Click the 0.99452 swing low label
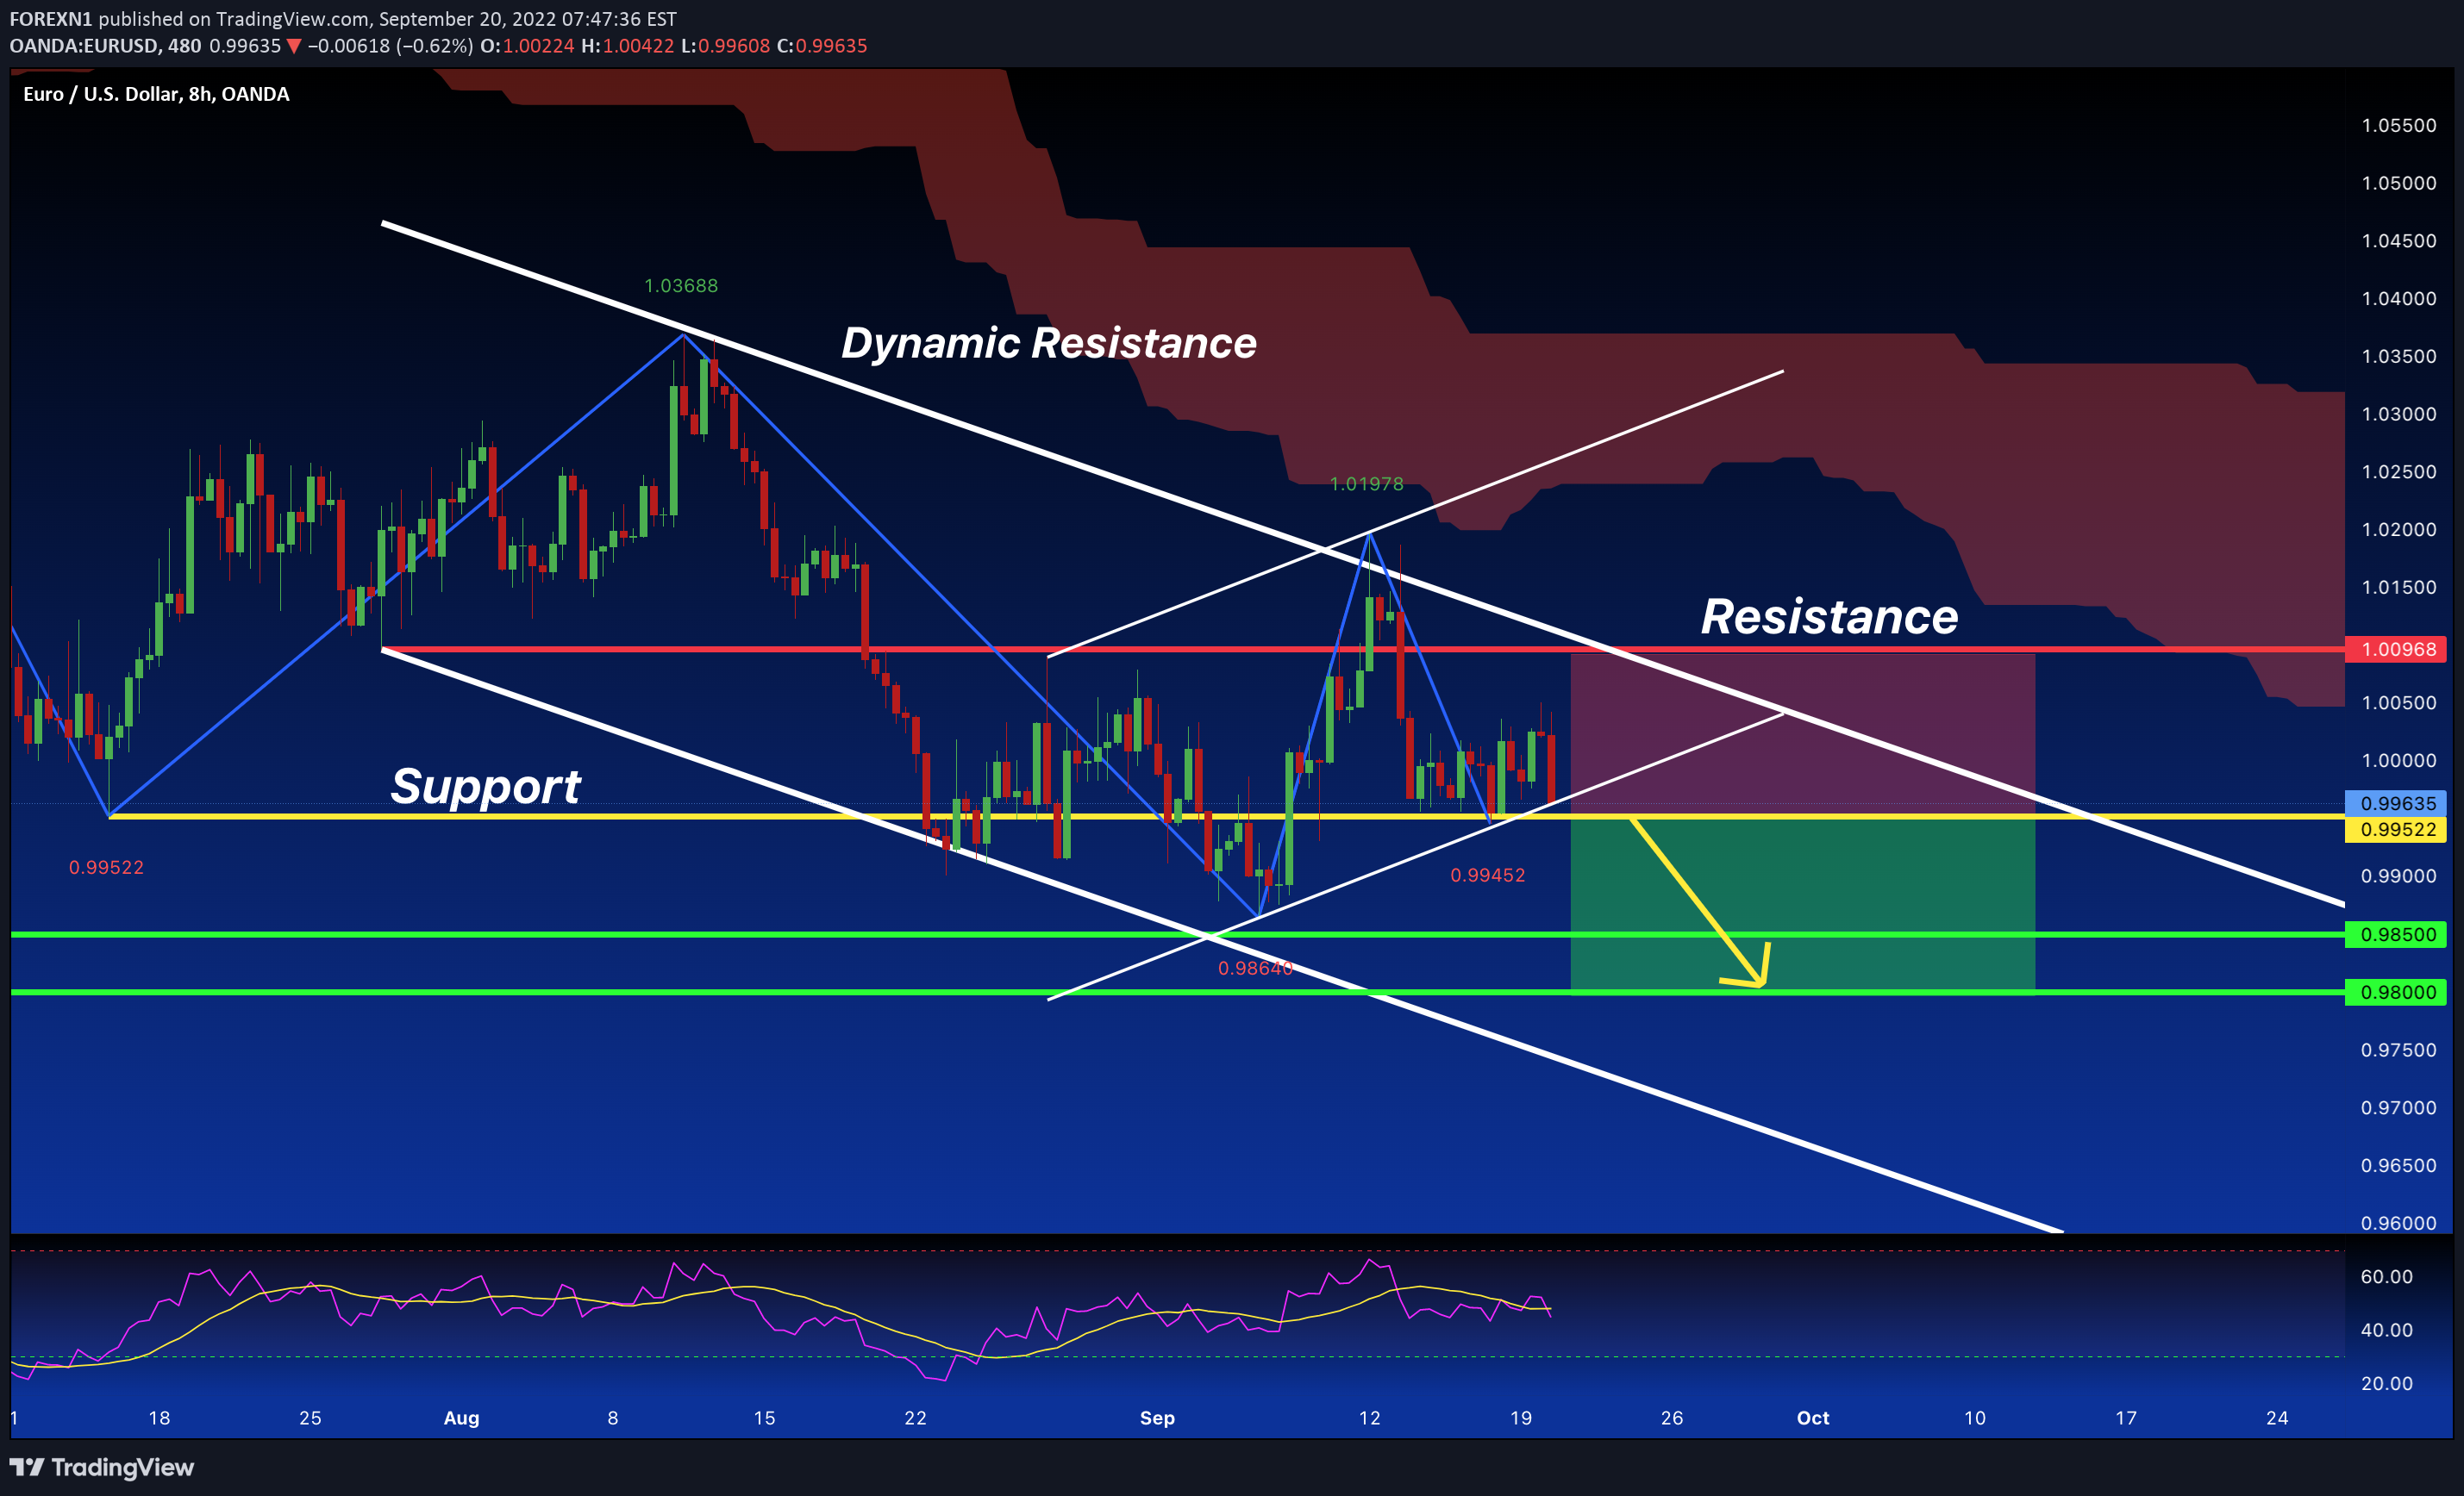The height and width of the screenshot is (1496, 2464). click(1488, 876)
